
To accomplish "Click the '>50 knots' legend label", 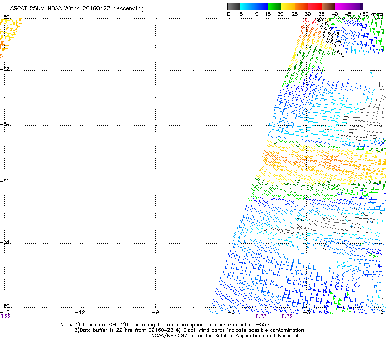I will coord(371,14).
